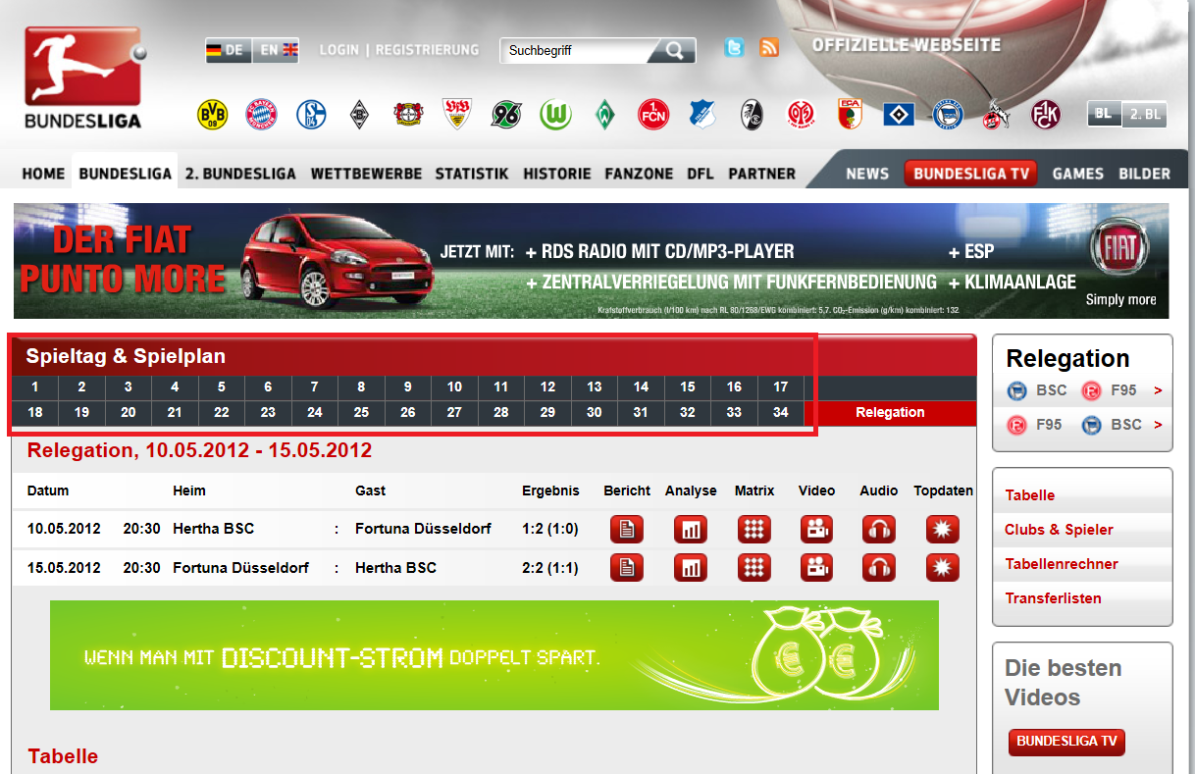Open the DFL menu item
1195x774 pixels.
coord(701,174)
